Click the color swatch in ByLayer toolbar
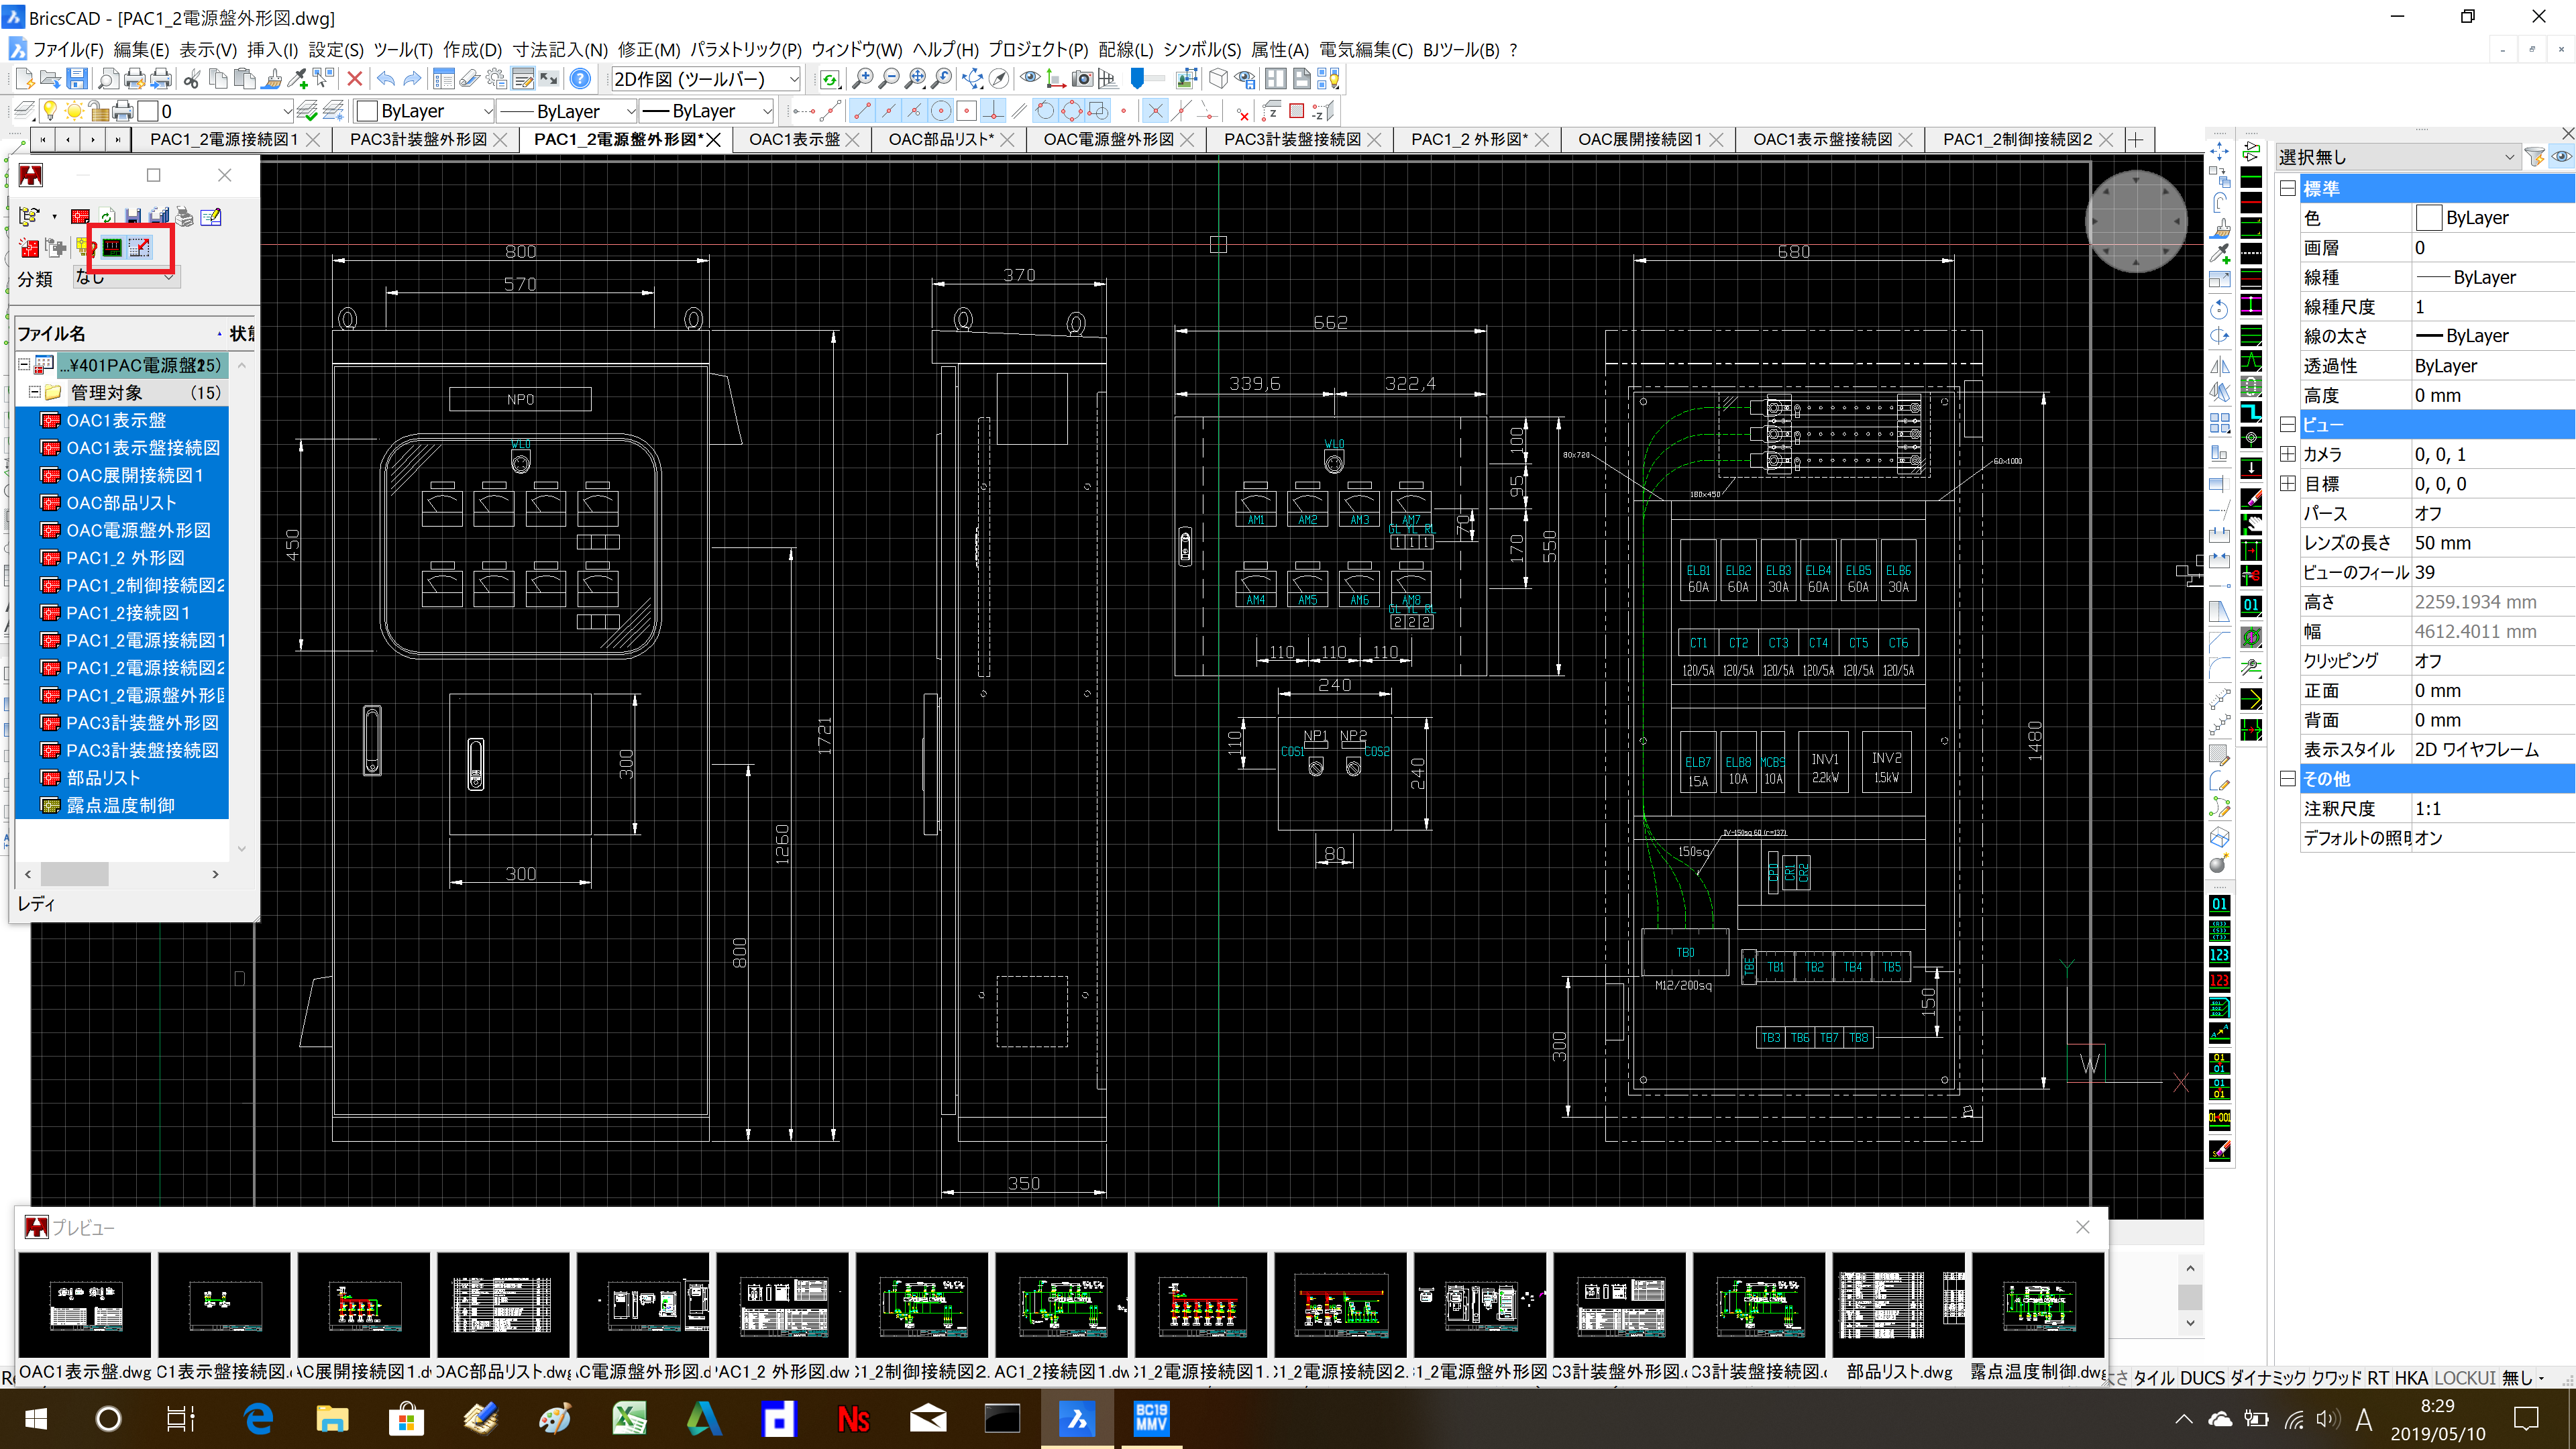This screenshot has width=2576, height=1449. coord(367,111)
